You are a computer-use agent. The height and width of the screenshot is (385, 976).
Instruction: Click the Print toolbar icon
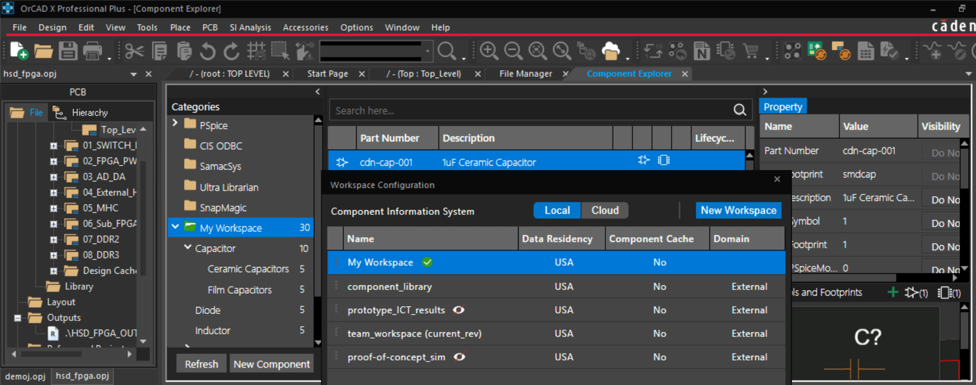pyautogui.click(x=93, y=51)
